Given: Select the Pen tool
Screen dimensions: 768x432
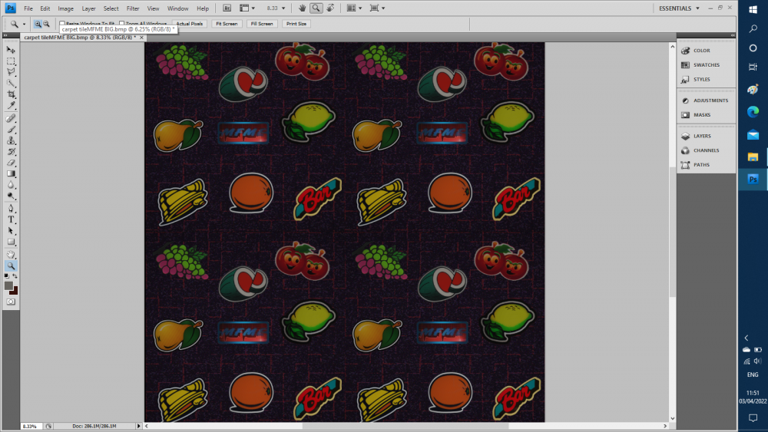Looking at the screenshot, I should coord(11,209).
